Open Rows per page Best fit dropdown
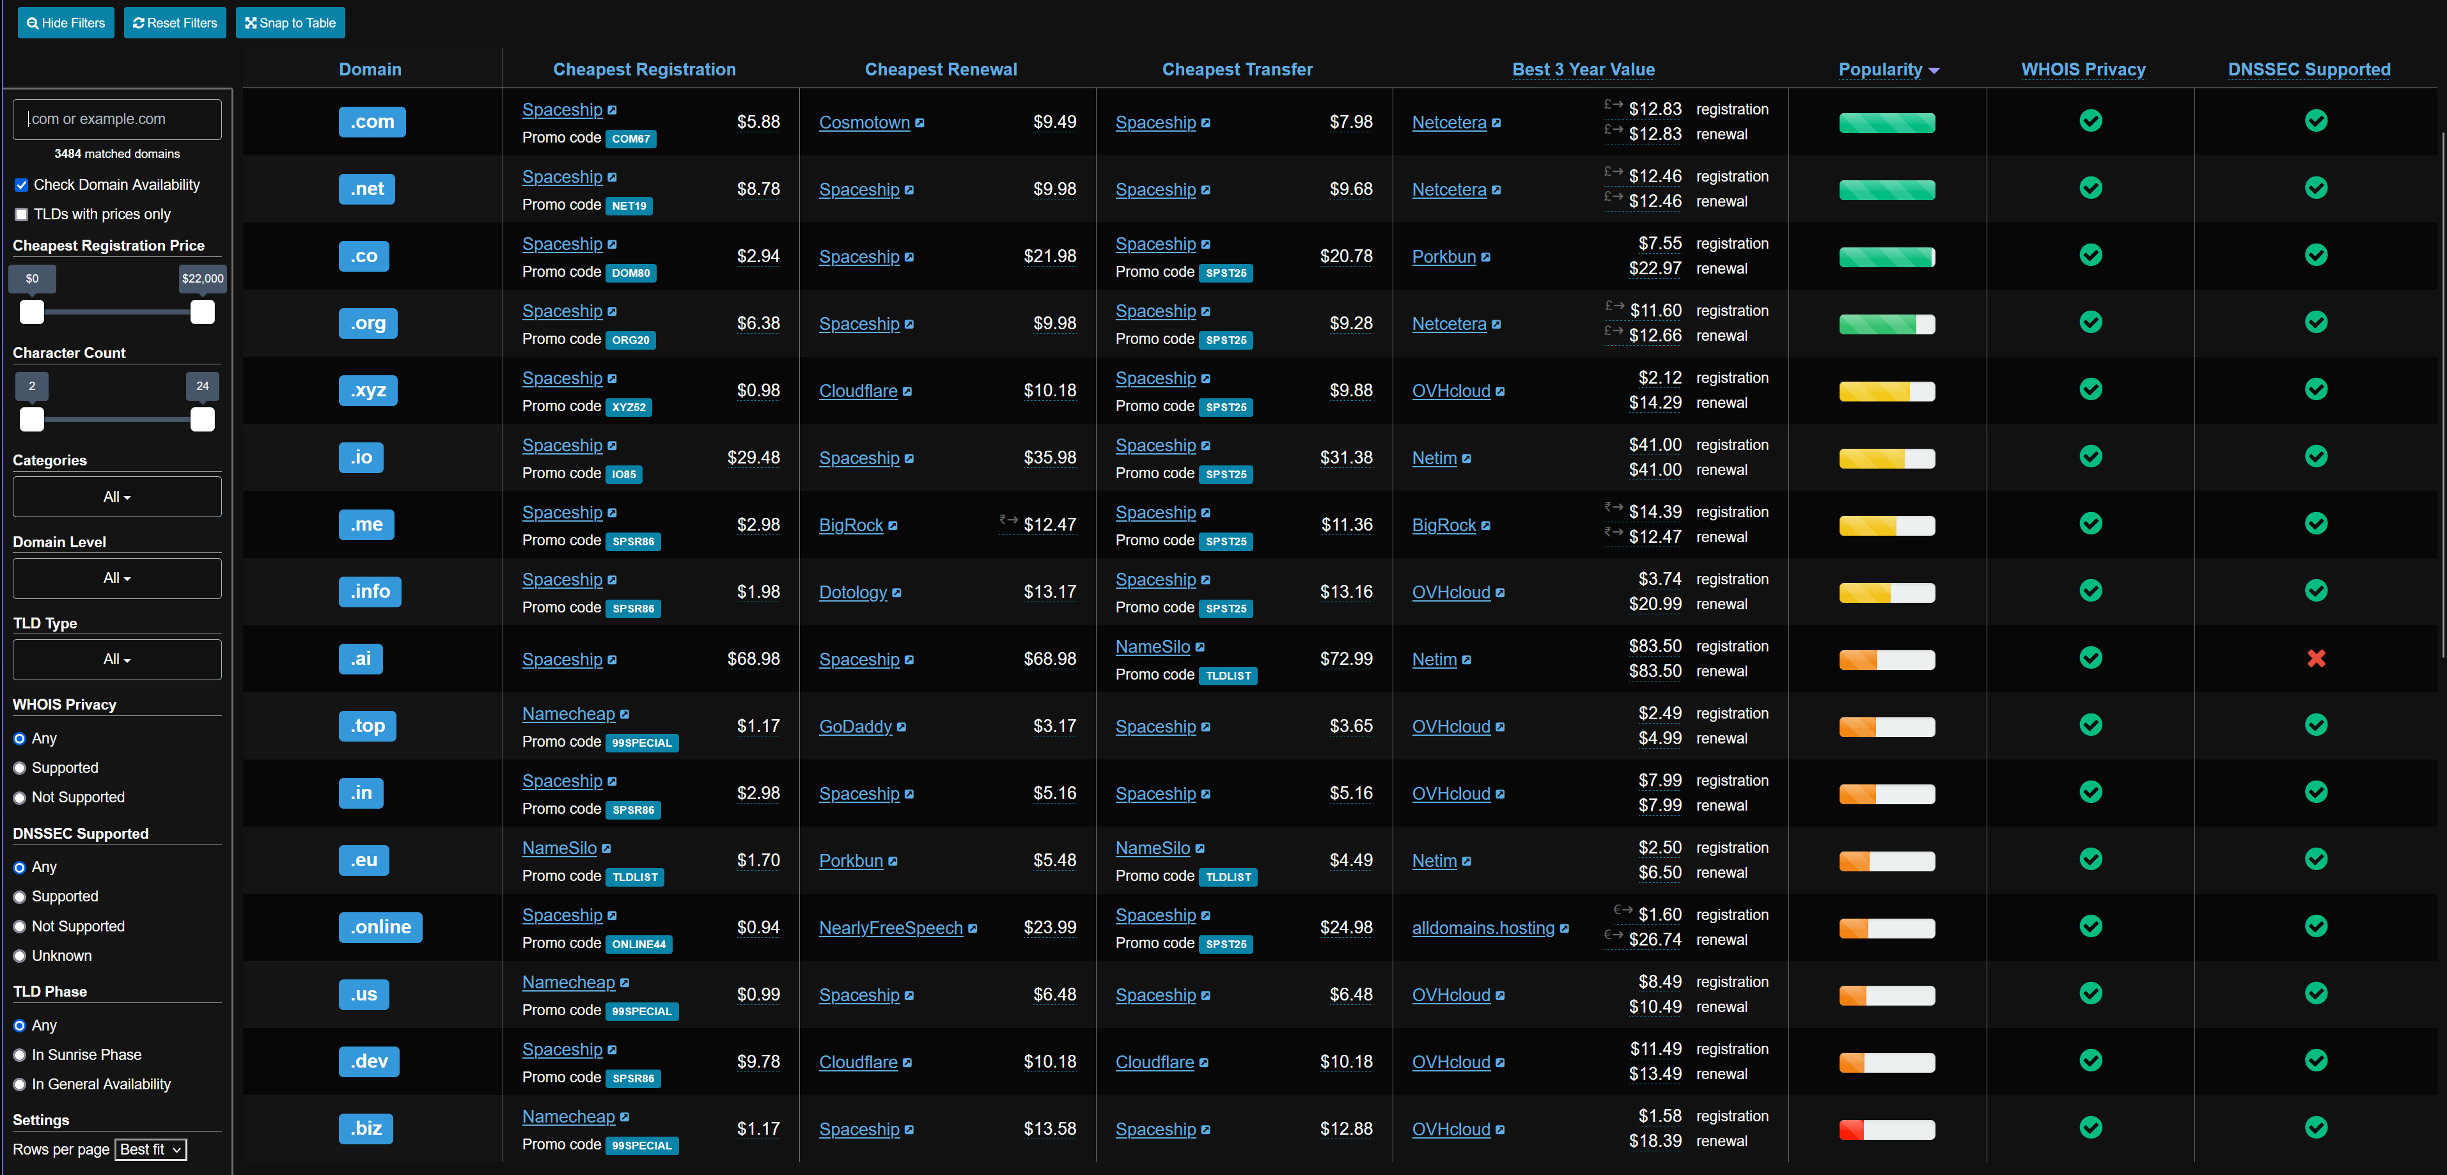 click(x=150, y=1149)
